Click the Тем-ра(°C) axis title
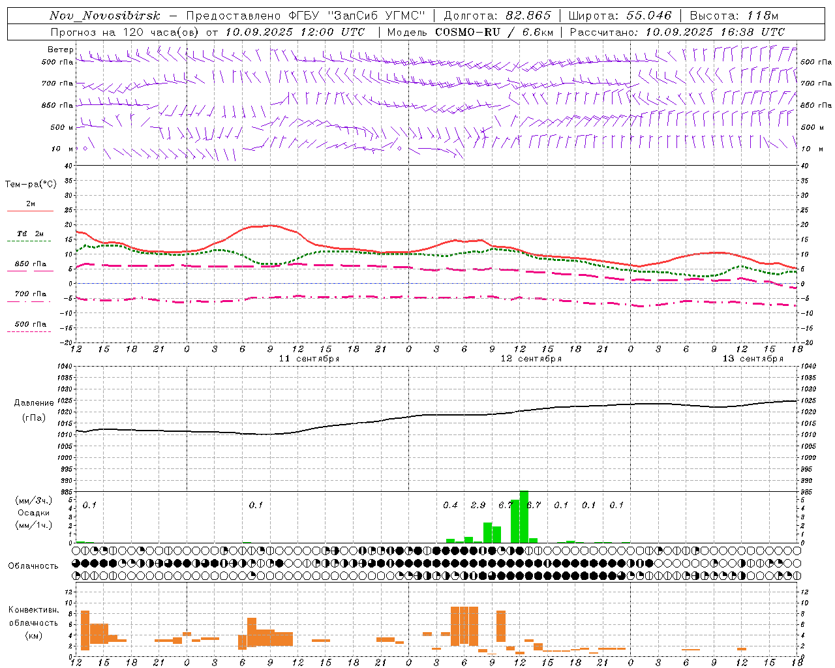 tap(31, 185)
